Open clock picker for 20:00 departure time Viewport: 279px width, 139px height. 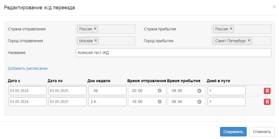click(160, 91)
